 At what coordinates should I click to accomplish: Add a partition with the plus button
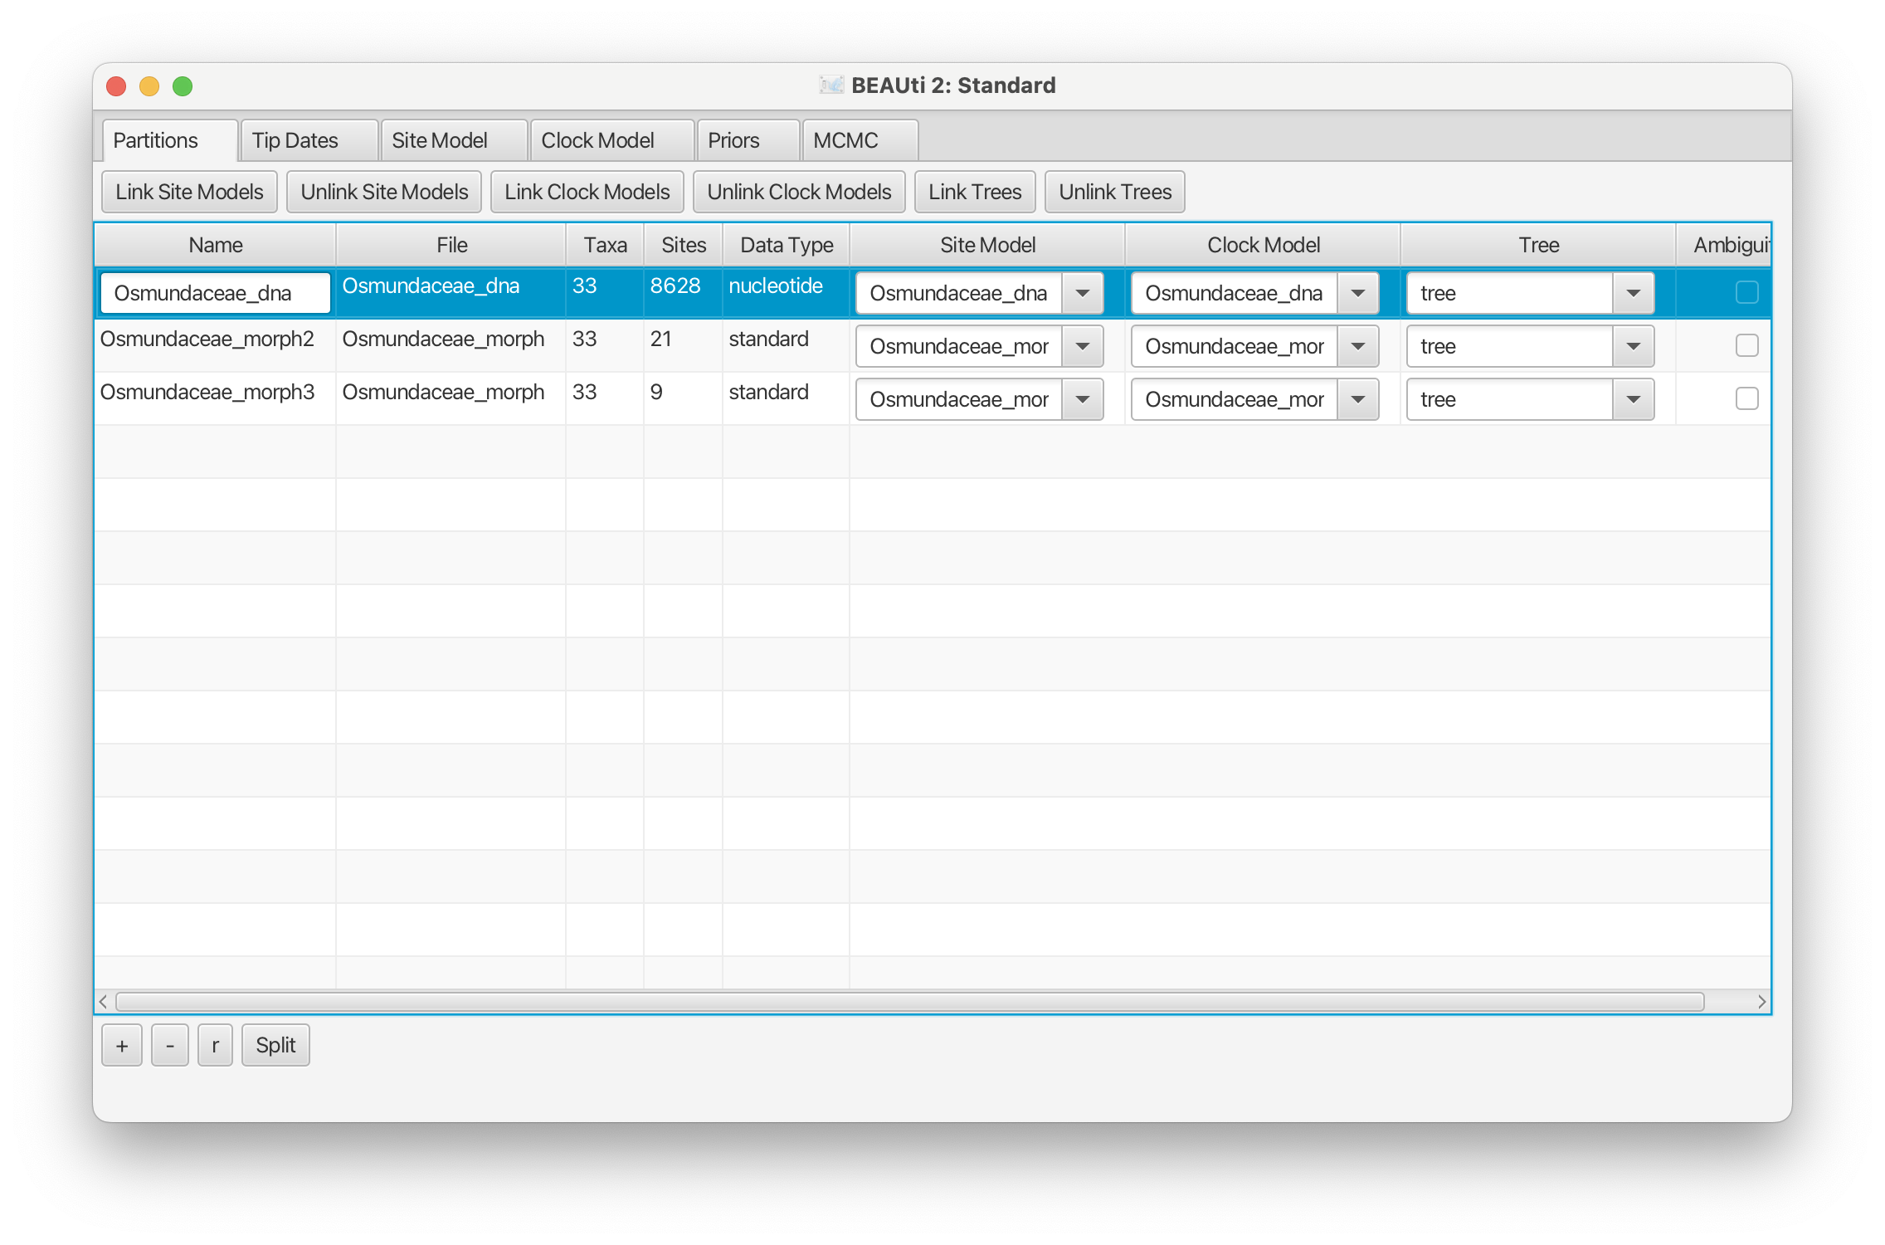coord(122,1045)
